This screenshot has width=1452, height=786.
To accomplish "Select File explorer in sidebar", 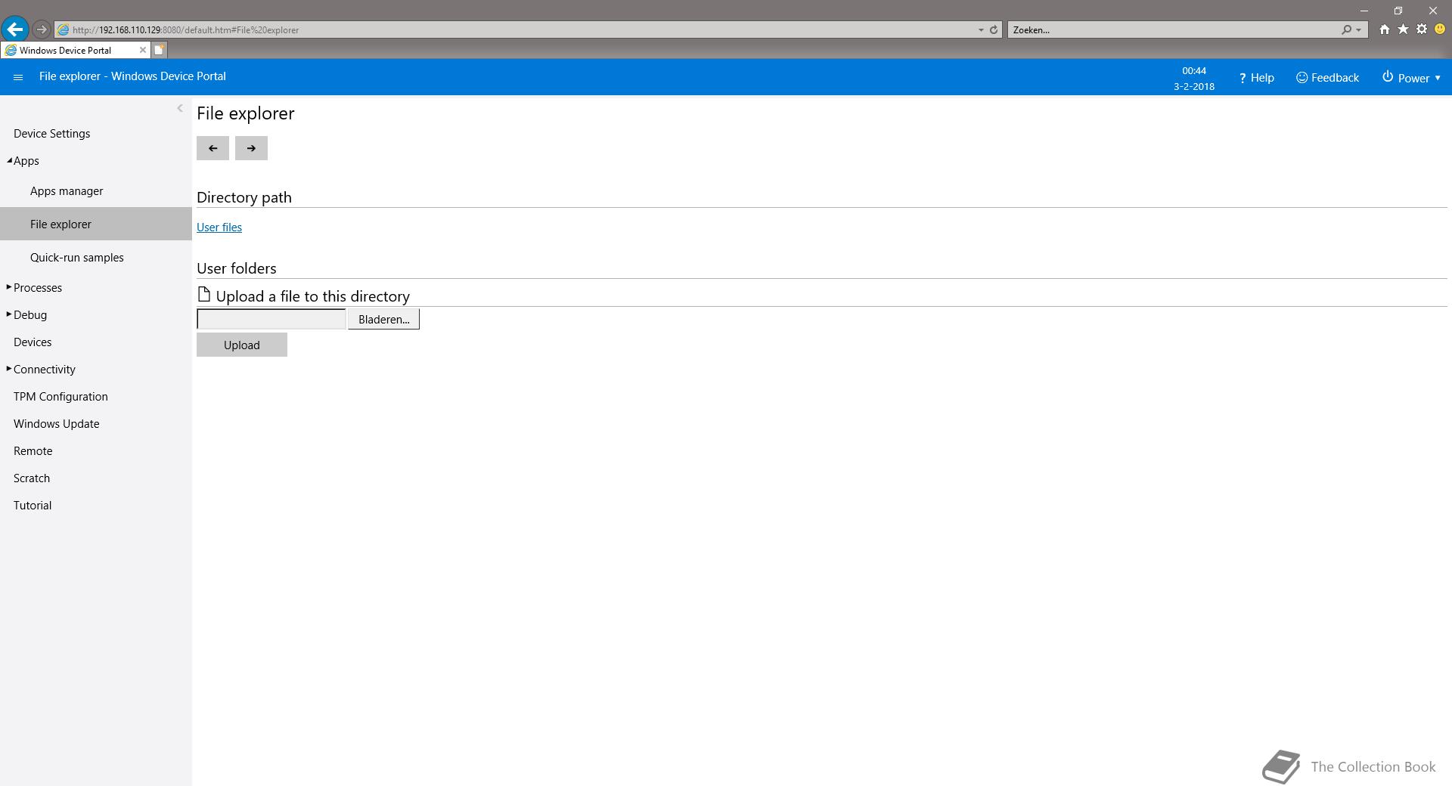I will click(96, 224).
